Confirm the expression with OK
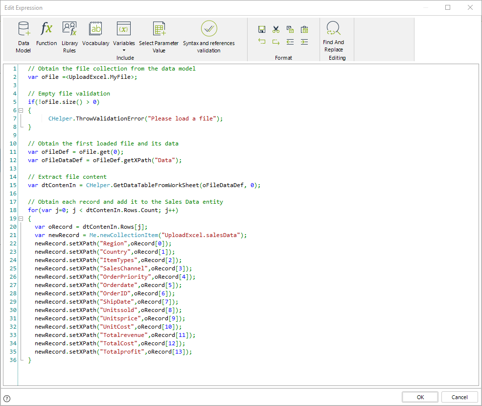Screen dimensions: 482x406 click(420, 397)
